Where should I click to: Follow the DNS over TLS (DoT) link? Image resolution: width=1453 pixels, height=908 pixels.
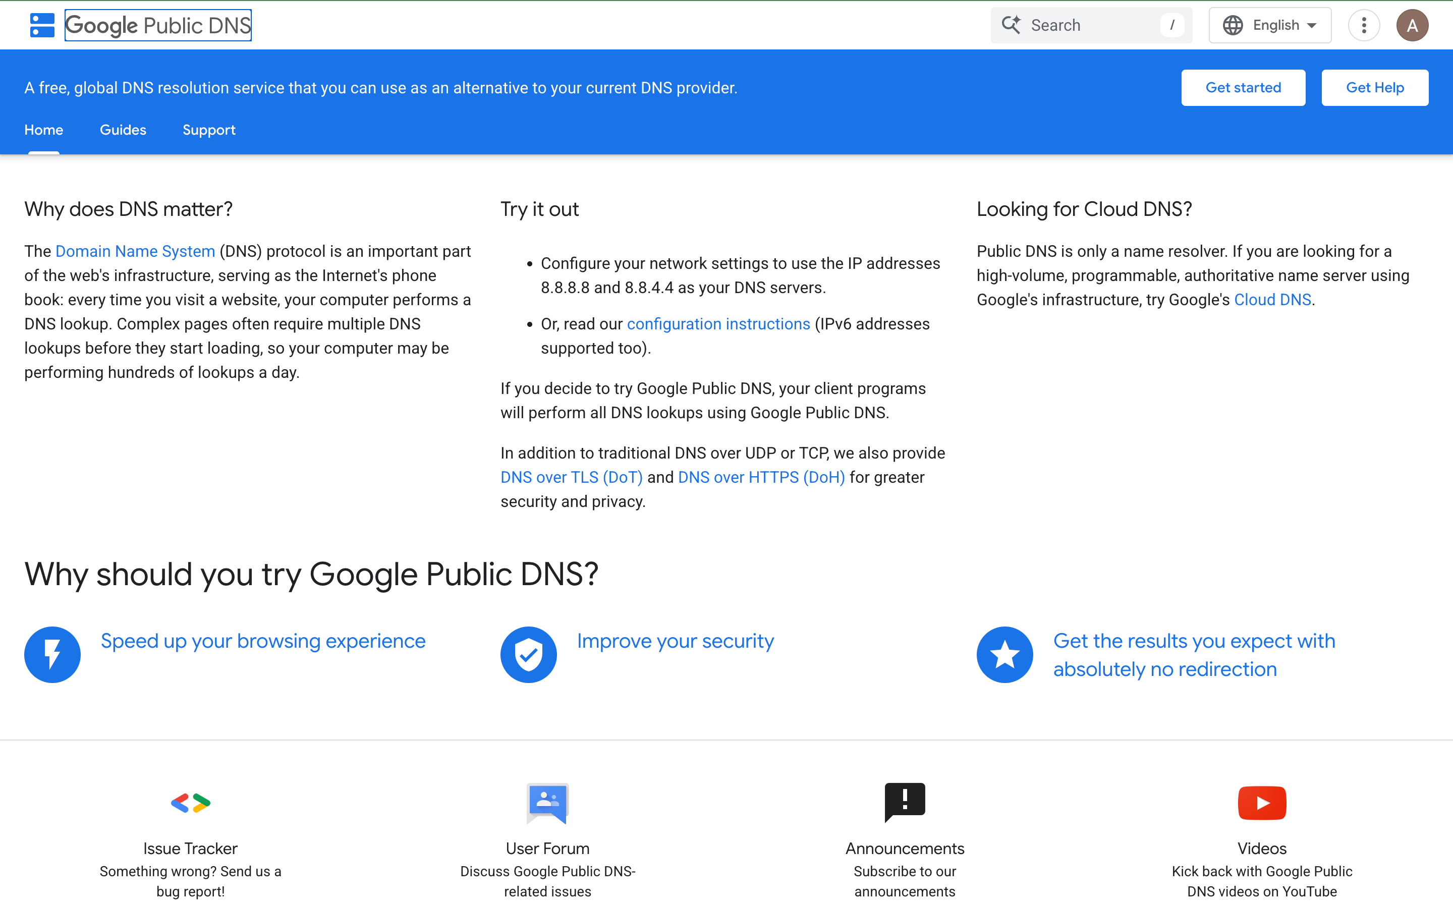pos(572,477)
